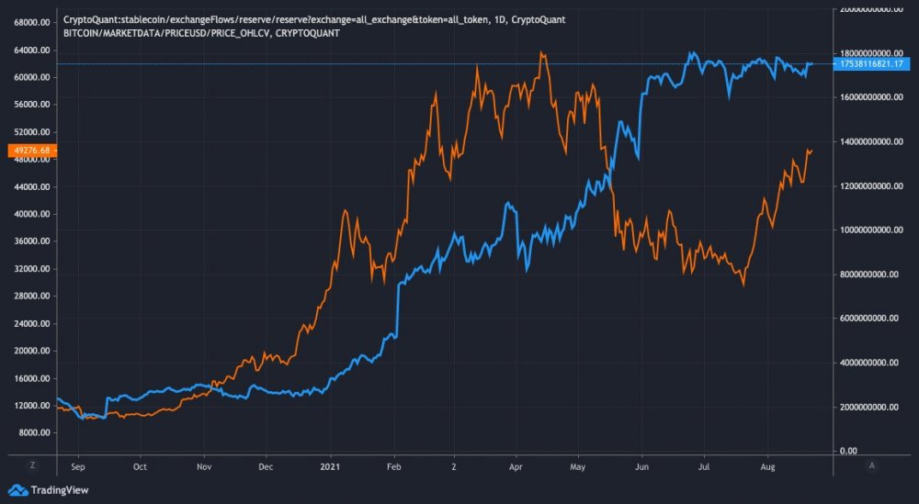919x504 pixels.
Task: Click the orange 49276.68 price label
Action: tap(28, 150)
